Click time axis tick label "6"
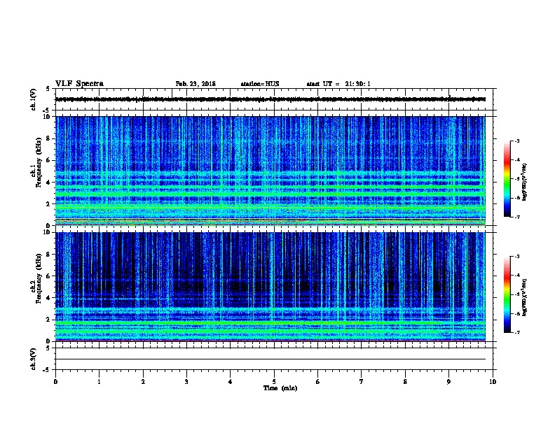555x428 pixels. [318, 381]
